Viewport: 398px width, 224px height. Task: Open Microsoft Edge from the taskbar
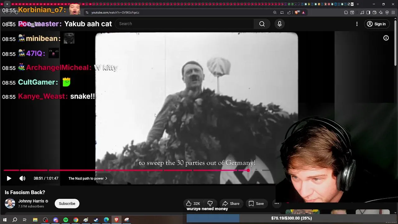pos(106,220)
